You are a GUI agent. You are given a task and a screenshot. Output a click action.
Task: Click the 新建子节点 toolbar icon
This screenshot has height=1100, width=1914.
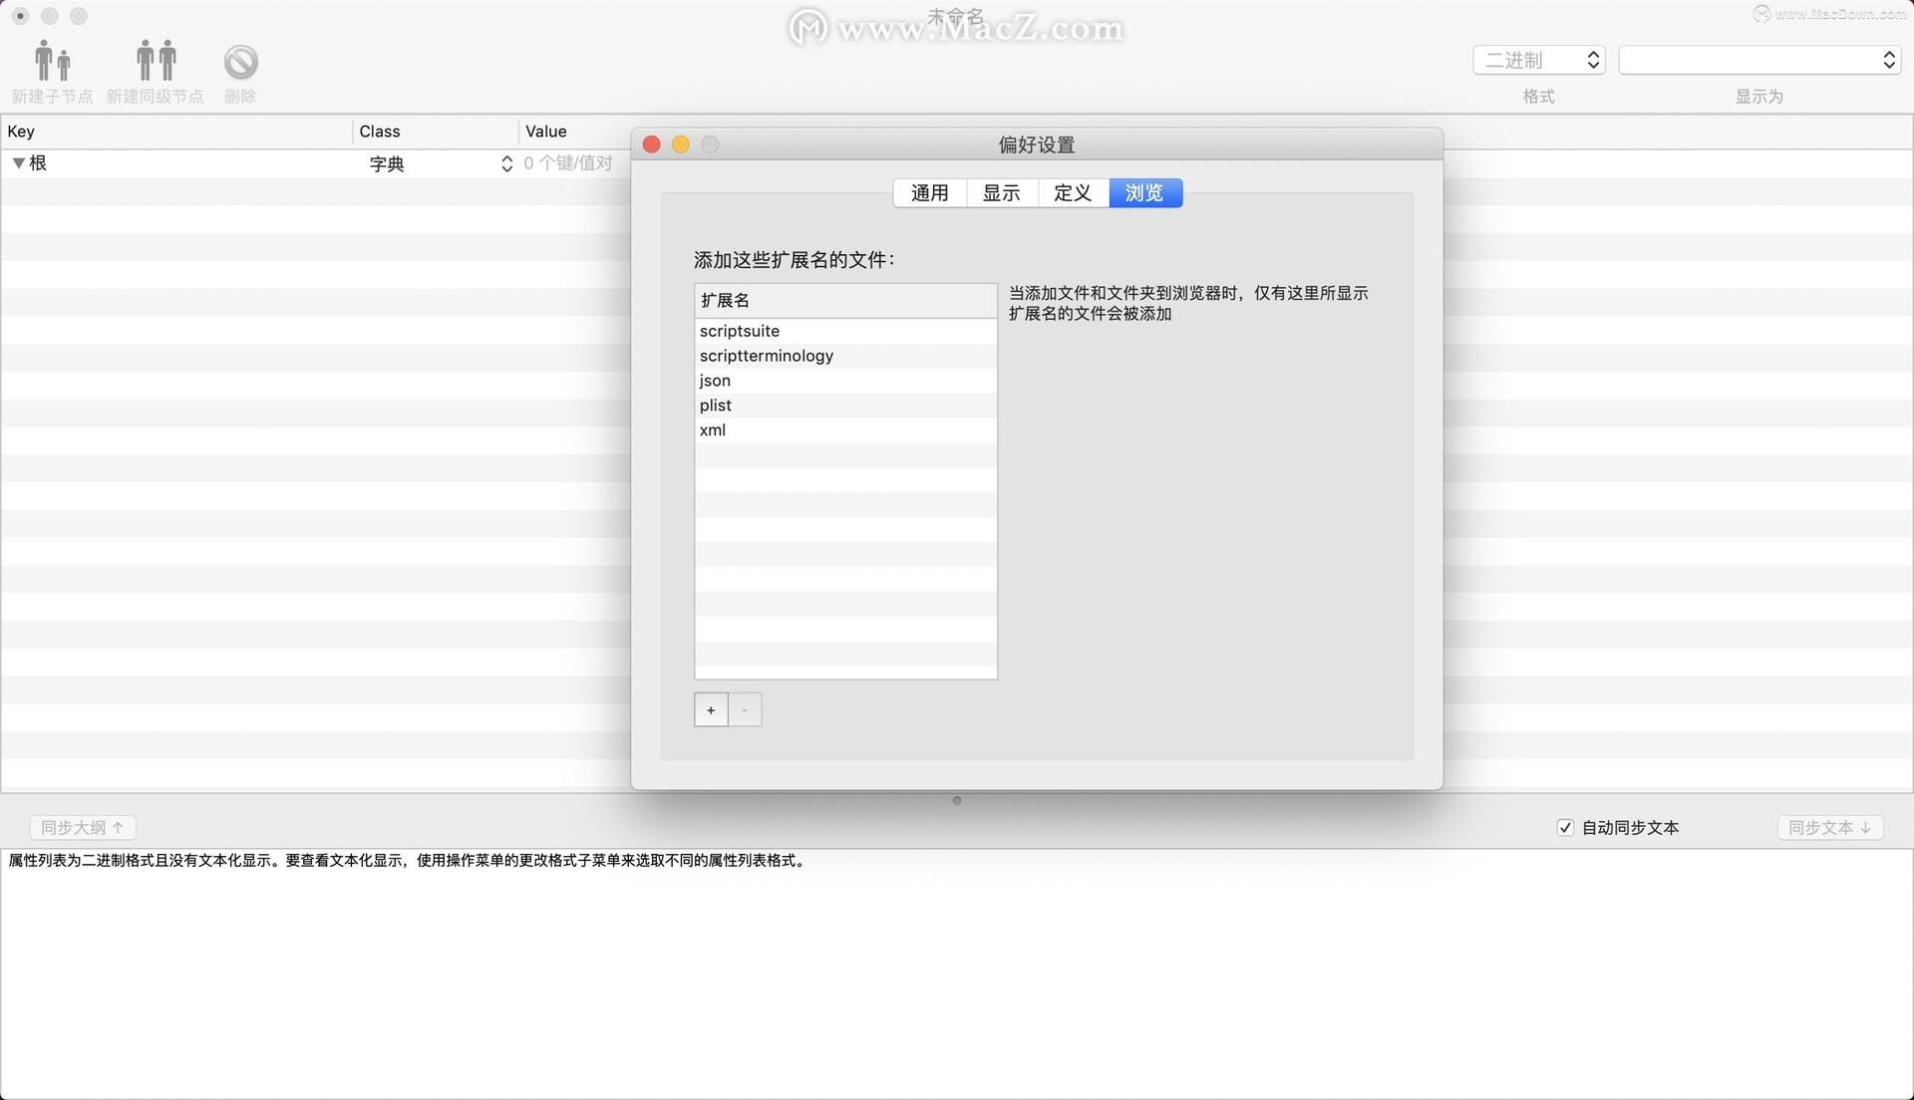point(52,62)
